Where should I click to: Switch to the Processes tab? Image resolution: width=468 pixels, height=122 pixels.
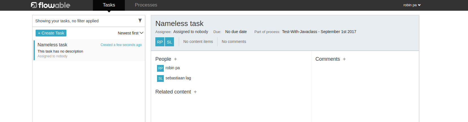(x=146, y=5)
